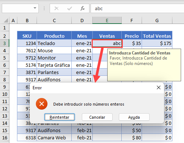Click SKU 7612 cell
Image resolution: width=184 pixels, height=143 pixels.
coord(27,50)
